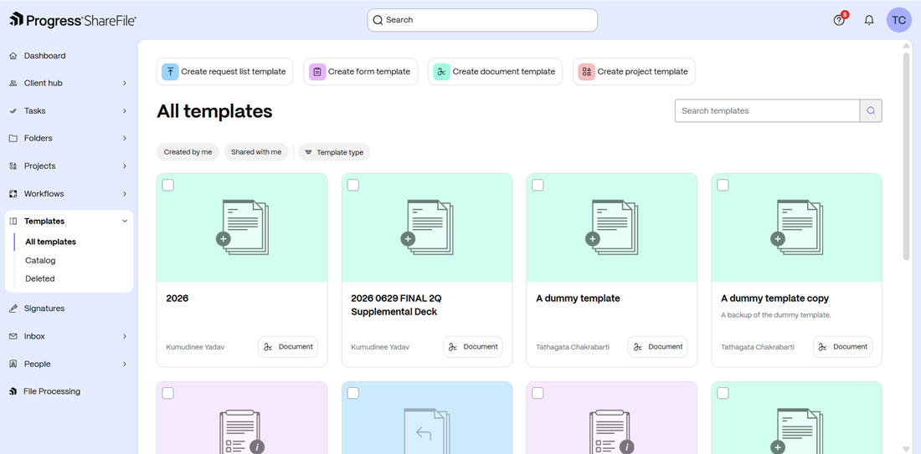Filter by Shared with me
The height and width of the screenshot is (454, 921).
256,152
